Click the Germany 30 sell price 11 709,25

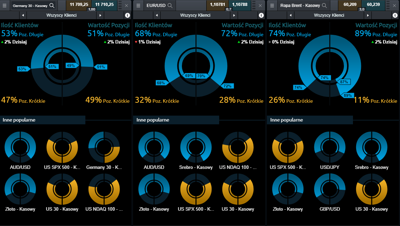pos(79,4)
